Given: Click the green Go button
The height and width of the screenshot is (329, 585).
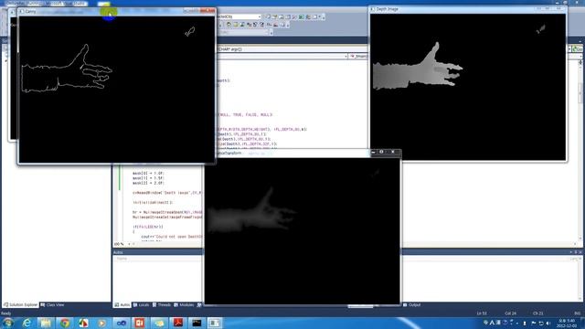Looking at the screenshot, I should [x=578, y=49].
